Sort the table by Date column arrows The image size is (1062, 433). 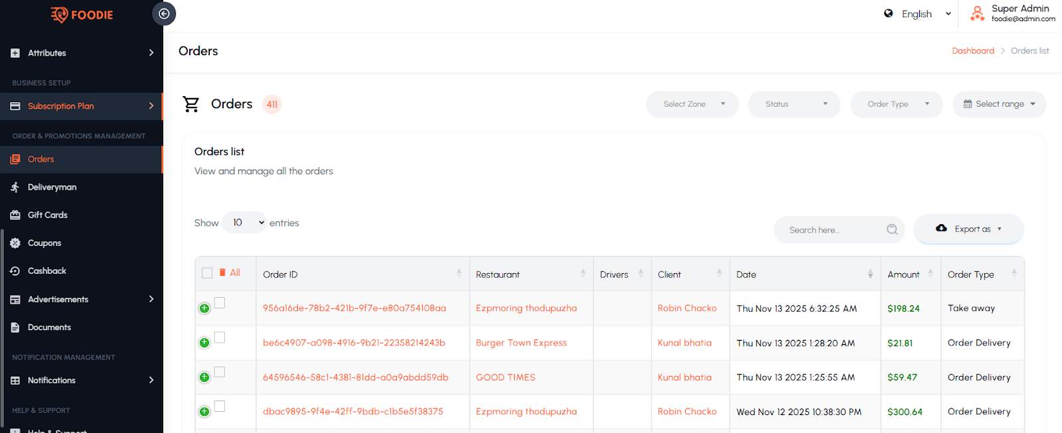(x=870, y=274)
